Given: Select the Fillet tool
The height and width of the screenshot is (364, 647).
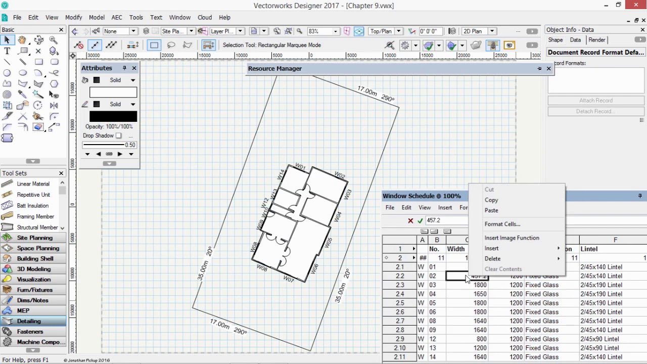Looking at the screenshot, I should tap(54, 116).
